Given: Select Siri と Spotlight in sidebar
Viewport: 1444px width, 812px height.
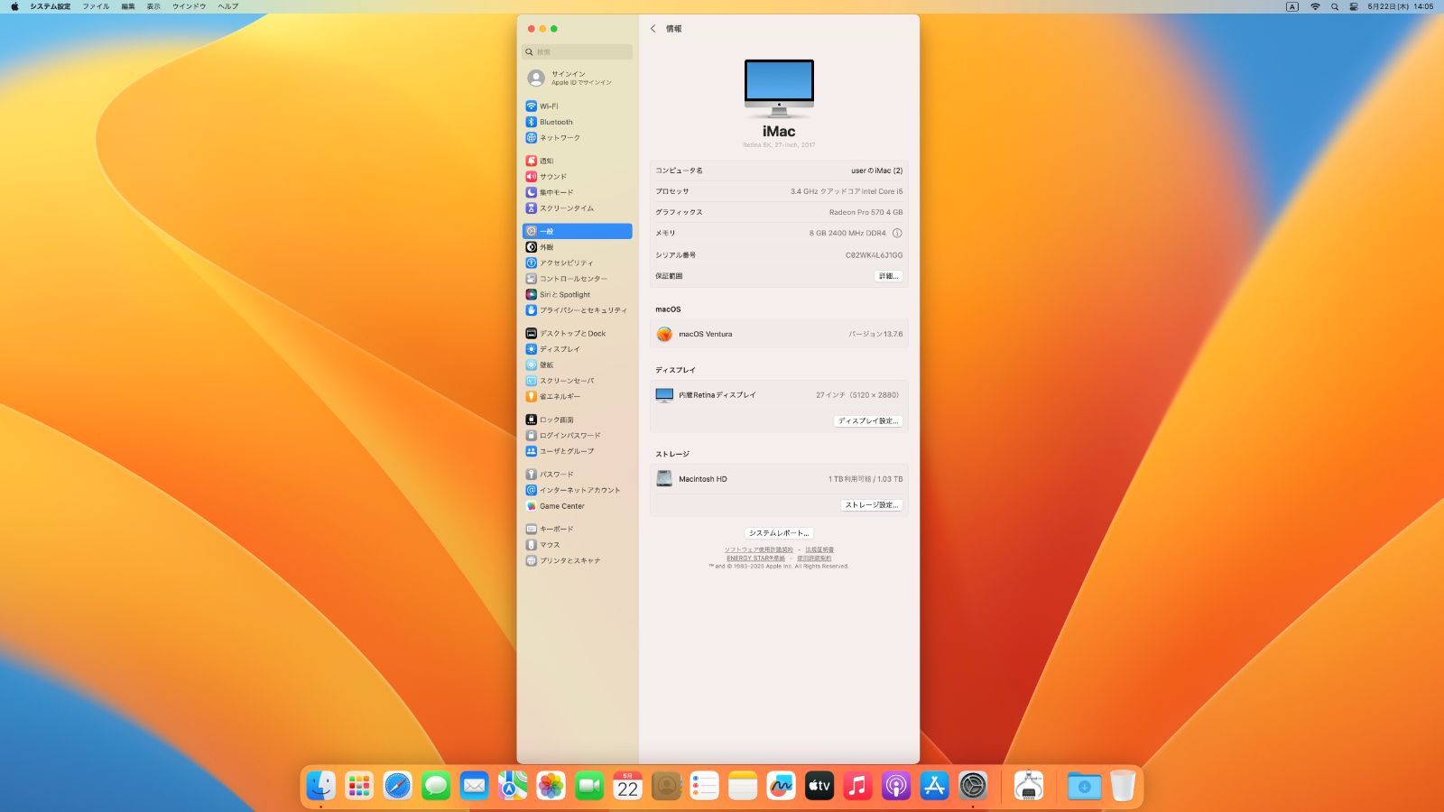Looking at the screenshot, I should coord(578,294).
